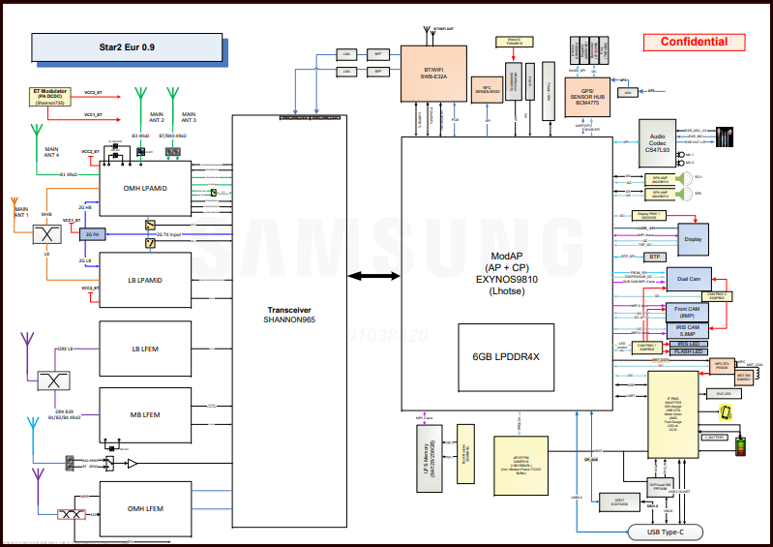
Task: Select the IRIS CAM 5.8MP block
Action: click(687, 330)
